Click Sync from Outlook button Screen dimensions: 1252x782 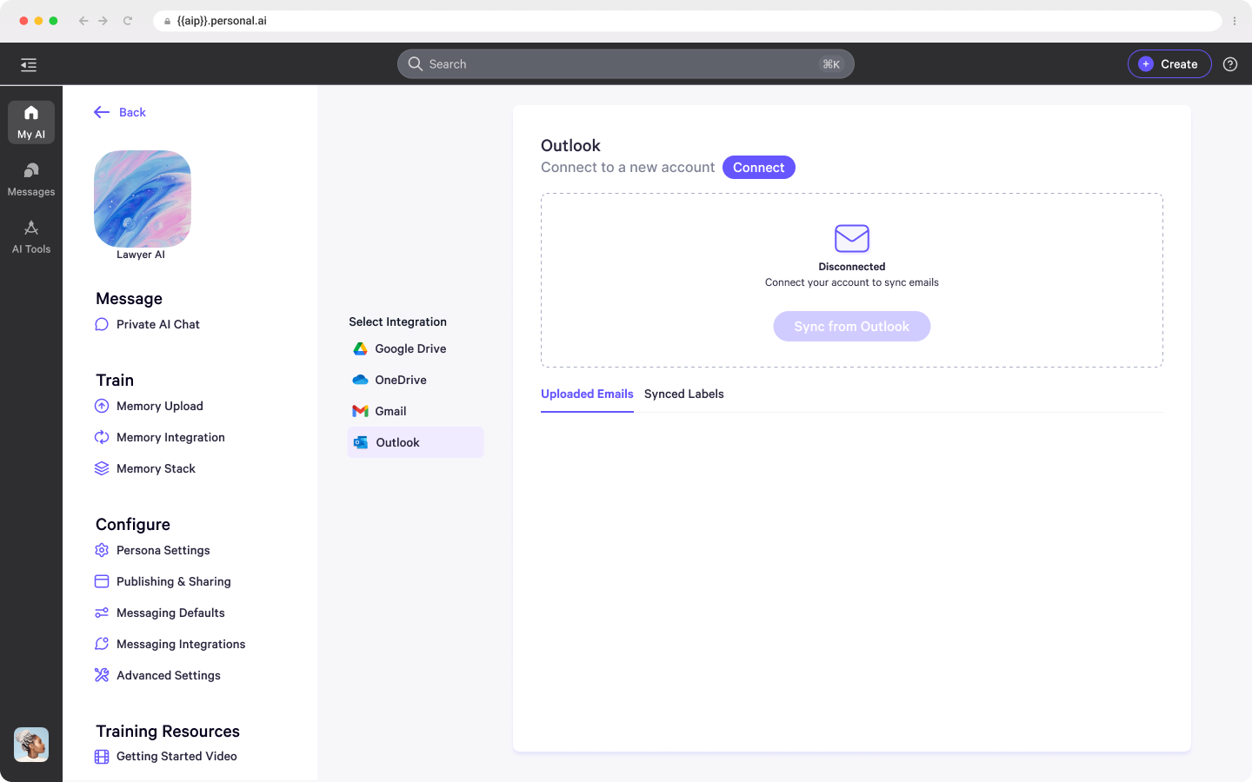click(x=851, y=327)
